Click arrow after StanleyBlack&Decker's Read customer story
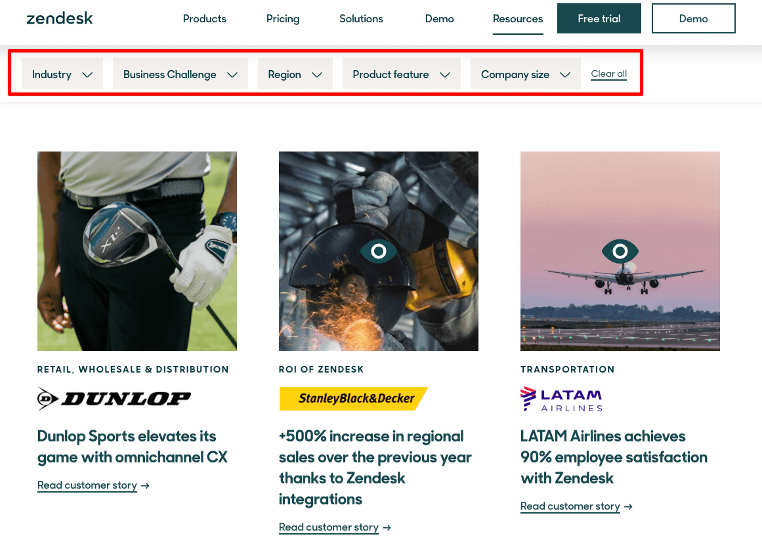This screenshot has height=547, width=762. coord(387,527)
